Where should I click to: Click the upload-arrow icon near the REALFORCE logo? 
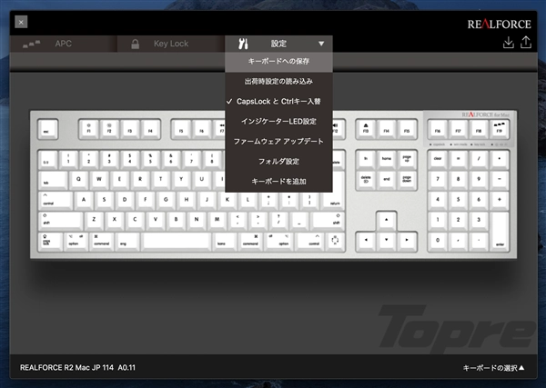pos(526,43)
